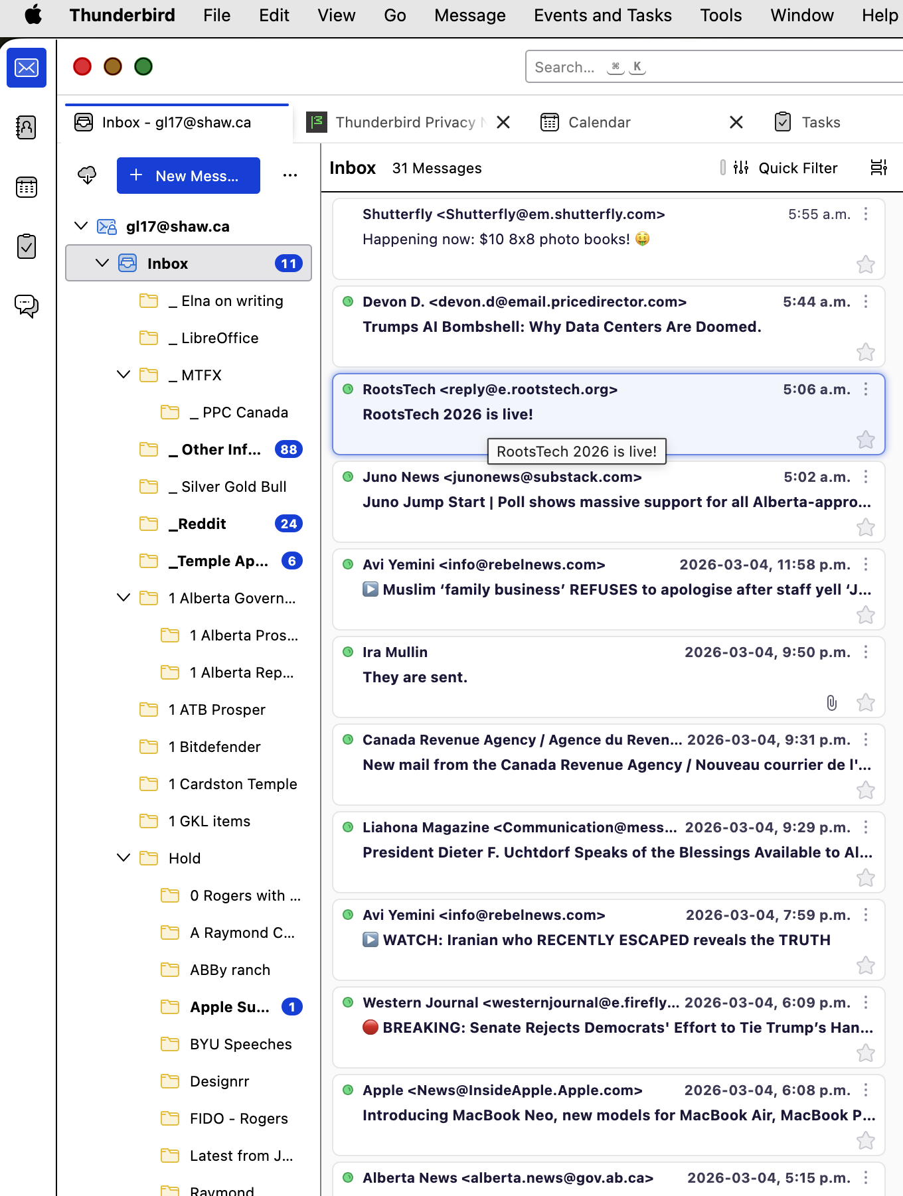Star the Shutterfly photo books message
The image size is (903, 1196).
click(866, 265)
